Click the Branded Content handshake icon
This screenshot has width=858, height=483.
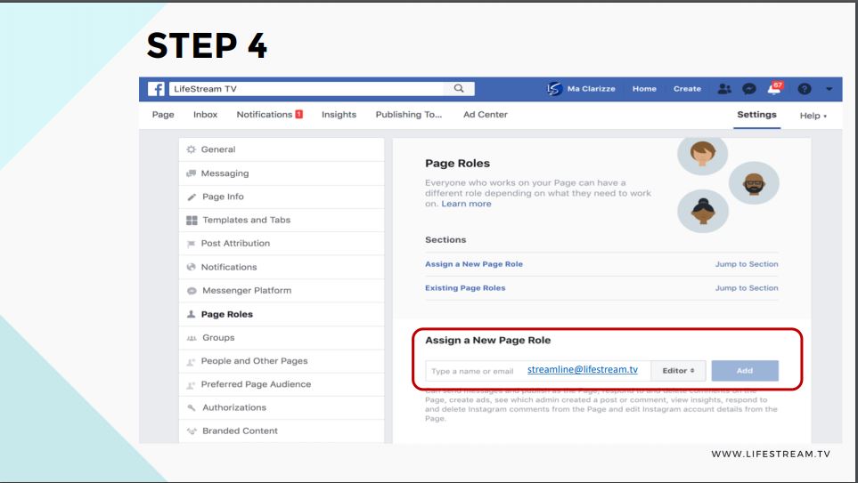(192, 431)
